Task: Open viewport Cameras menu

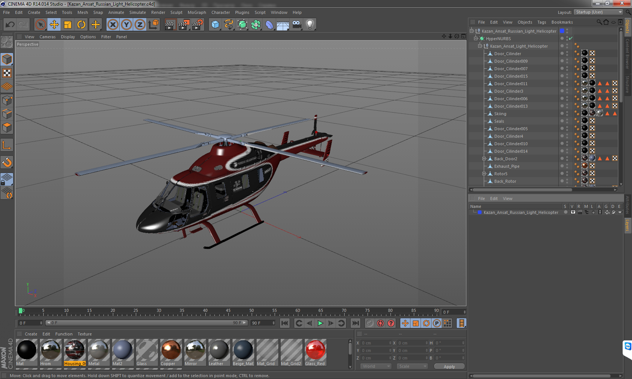Action: (x=47, y=37)
